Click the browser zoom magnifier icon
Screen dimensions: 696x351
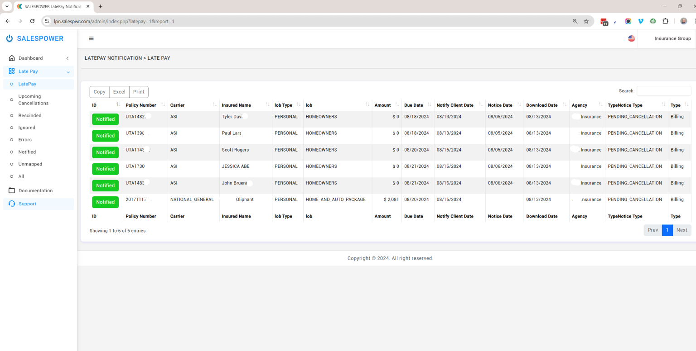click(x=575, y=21)
